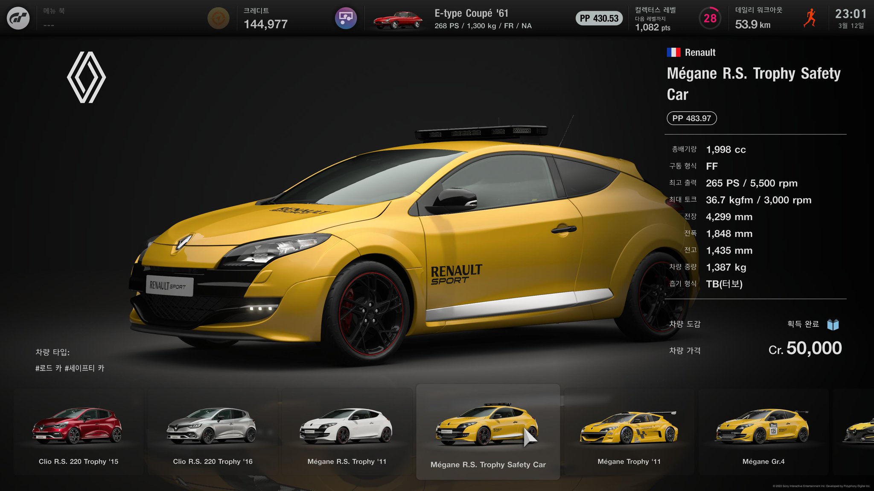Click the 메뉴 북 menu book label
This screenshot has height=491, width=874.
tap(54, 11)
